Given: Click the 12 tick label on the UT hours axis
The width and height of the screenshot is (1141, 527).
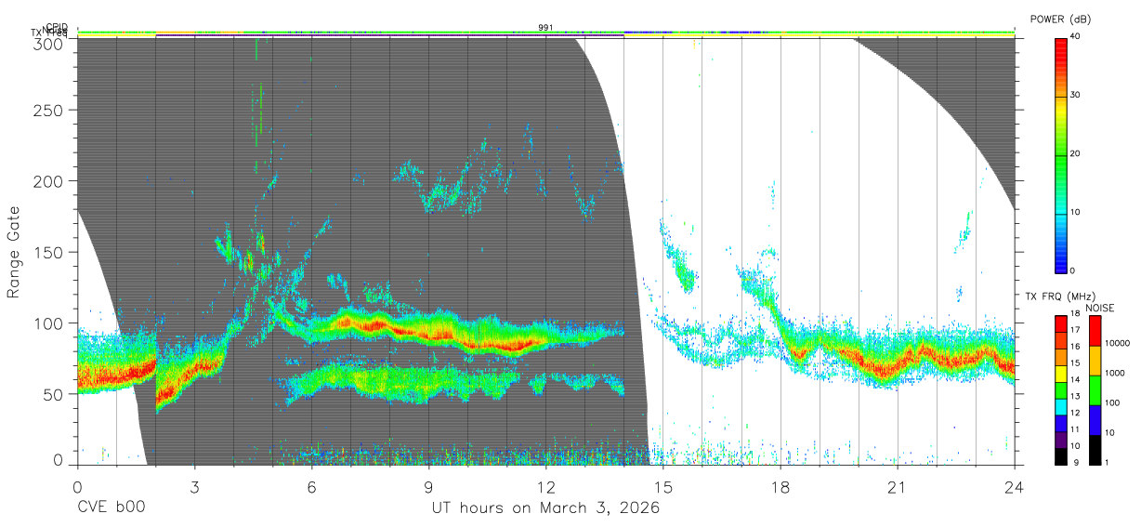Looking at the screenshot, I should tap(545, 487).
